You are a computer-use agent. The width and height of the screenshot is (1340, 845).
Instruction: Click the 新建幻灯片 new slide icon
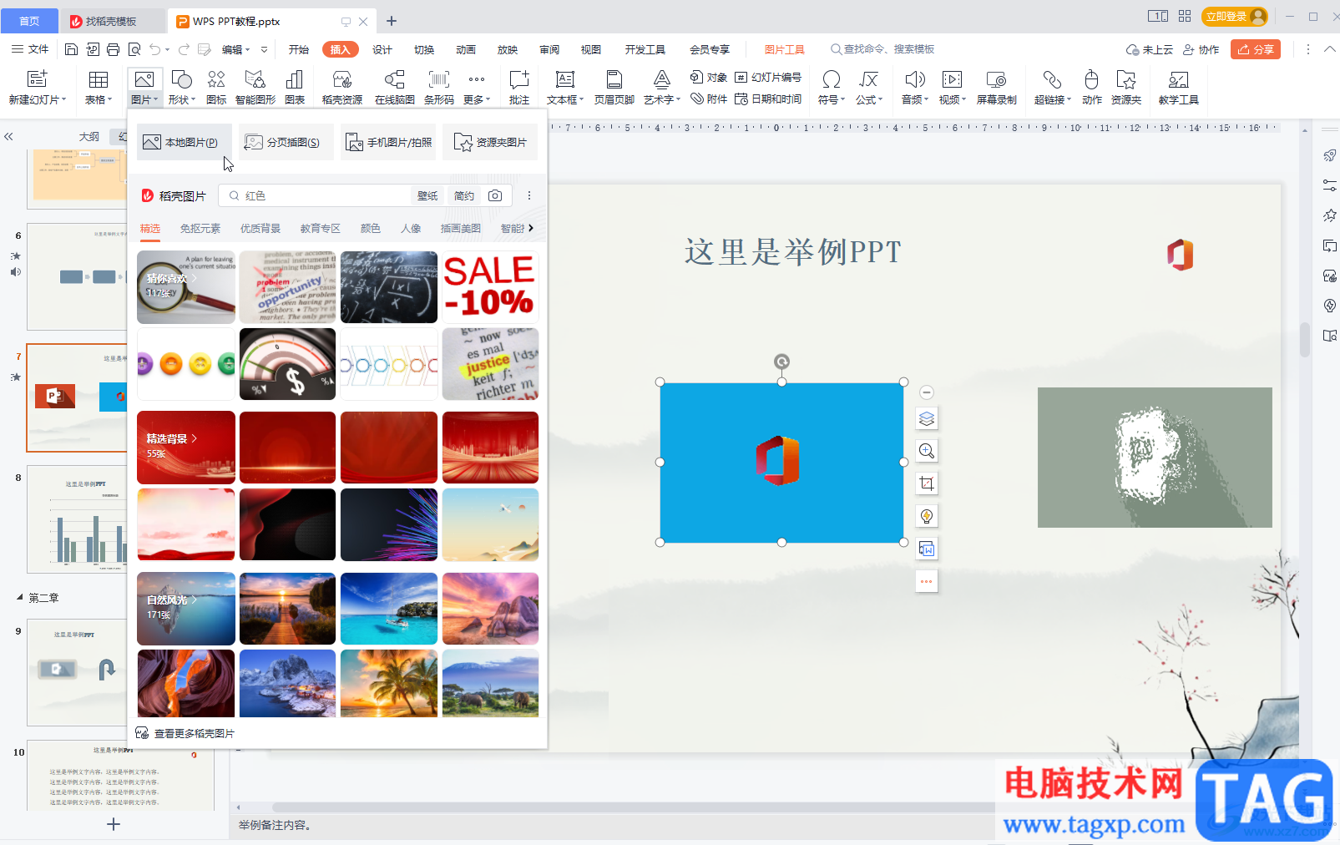pos(37,79)
